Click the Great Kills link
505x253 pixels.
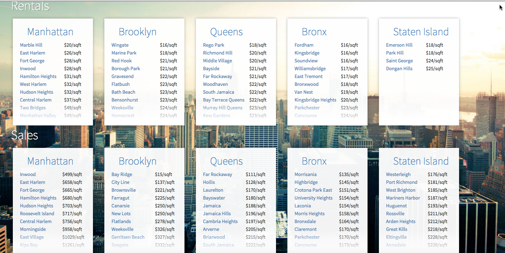click(x=397, y=229)
